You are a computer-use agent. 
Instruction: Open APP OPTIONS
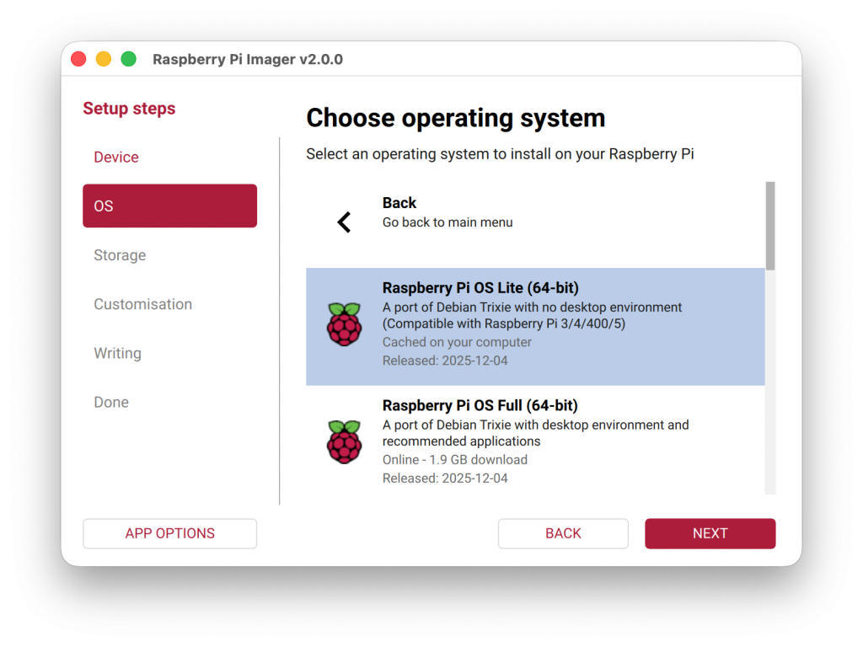click(169, 533)
